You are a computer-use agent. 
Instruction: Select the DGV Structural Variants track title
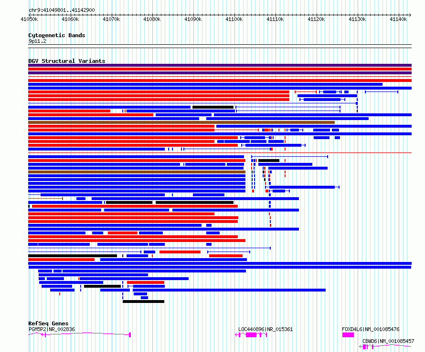(x=67, y=61)
